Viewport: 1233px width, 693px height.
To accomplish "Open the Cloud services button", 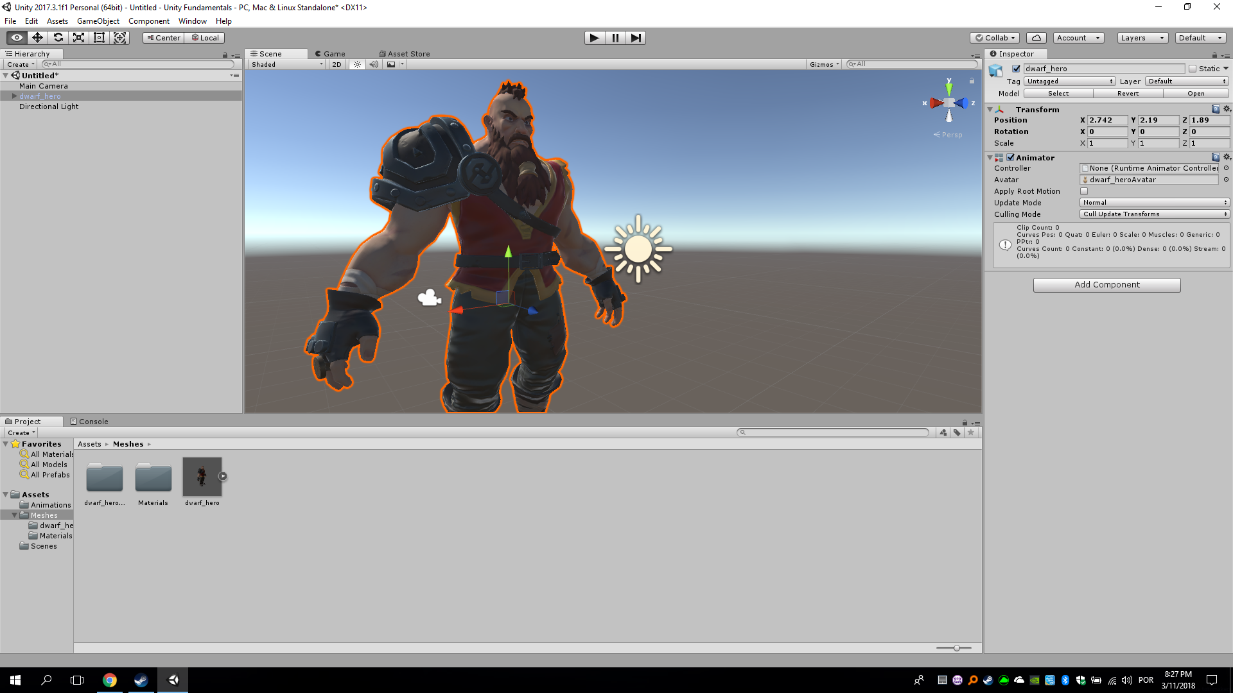I will (1036, 38).
